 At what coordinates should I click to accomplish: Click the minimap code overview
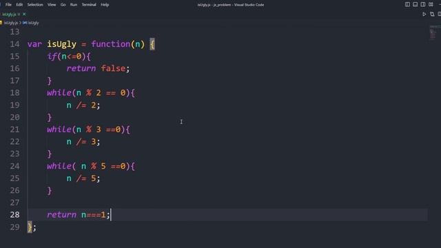pyautogui.click(x=435, y=33)
